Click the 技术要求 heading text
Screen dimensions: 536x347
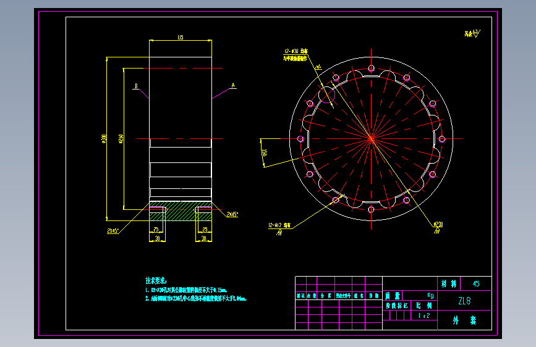(x=156, y=281)
